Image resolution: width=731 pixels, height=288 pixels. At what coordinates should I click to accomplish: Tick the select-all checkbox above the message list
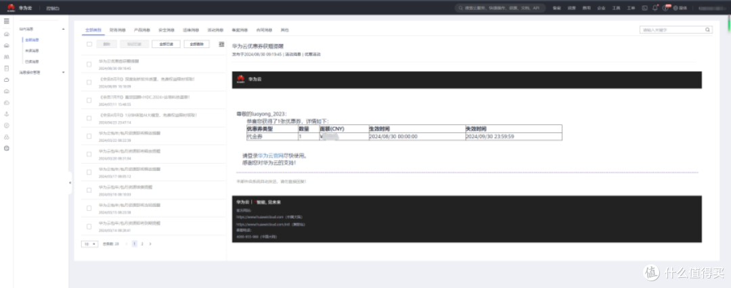[89, 44]
